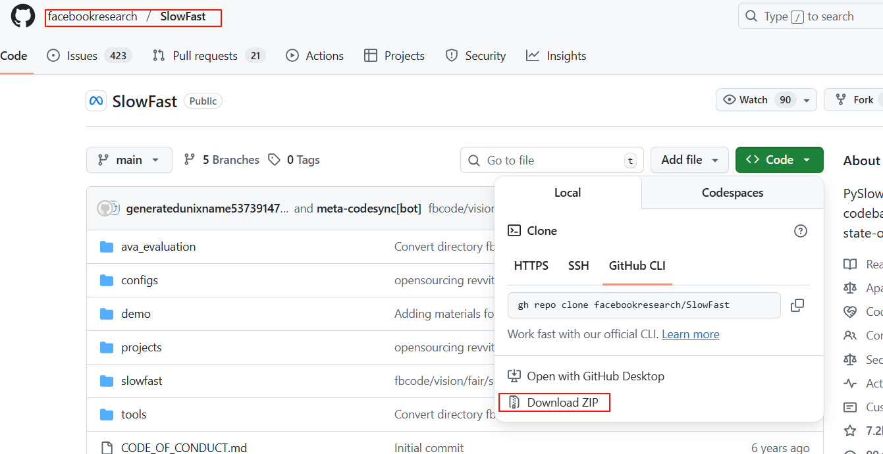Choose Open with GitHub Desktop

(x=586, y=376)
